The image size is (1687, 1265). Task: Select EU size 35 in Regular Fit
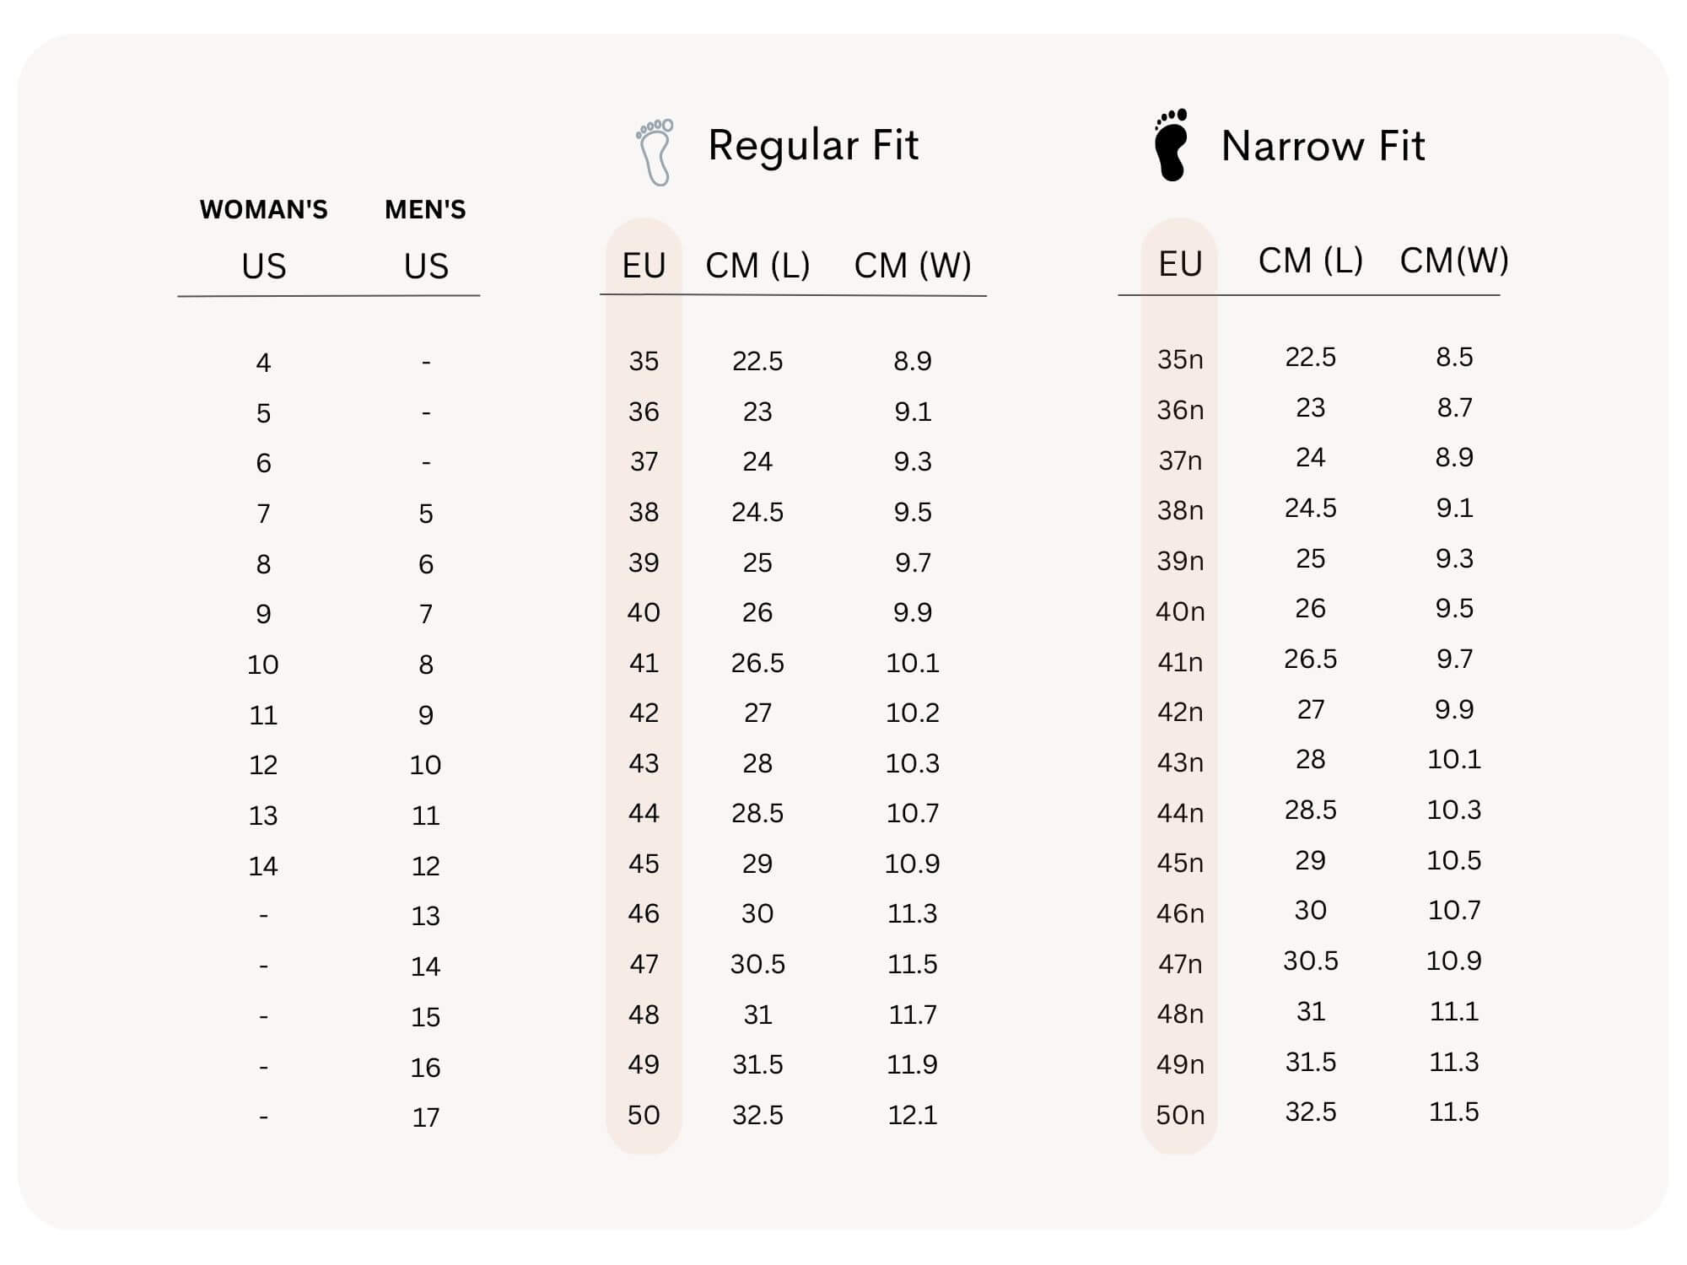(644, 361)
